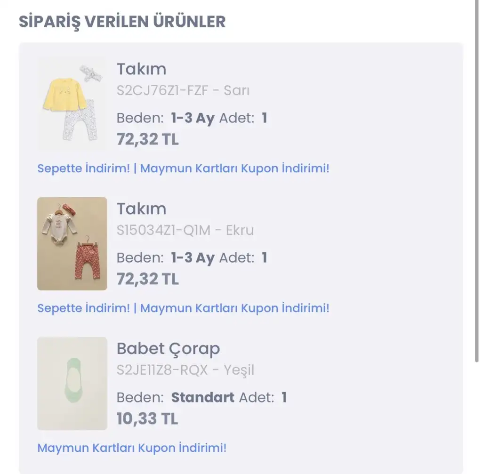
Task: Click the 72,32 TL price of Sarı Takım
Action: click(147, 139)
